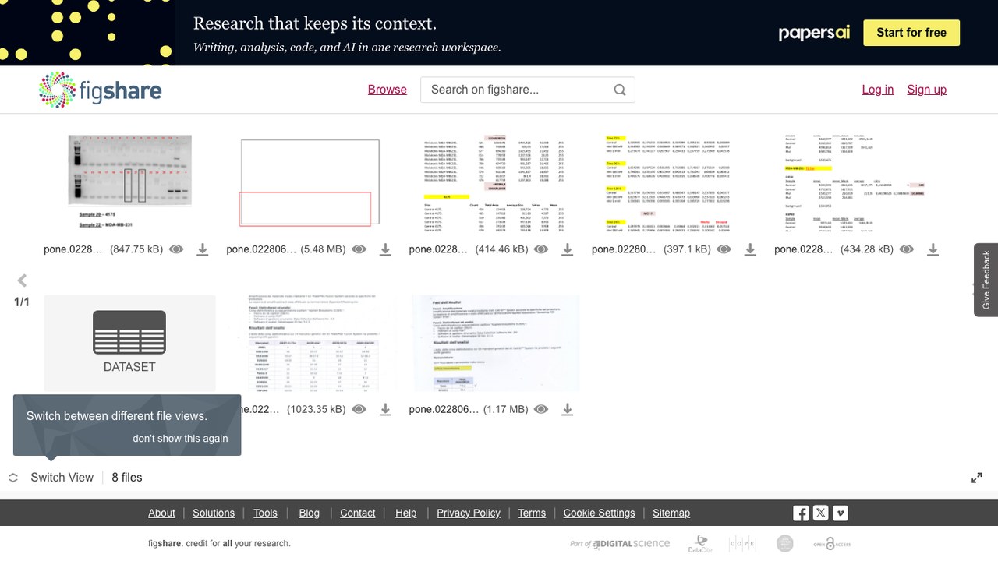998x561 pixels.
Task: Open the Tools footer link
Action: click(x=265, y=513)
